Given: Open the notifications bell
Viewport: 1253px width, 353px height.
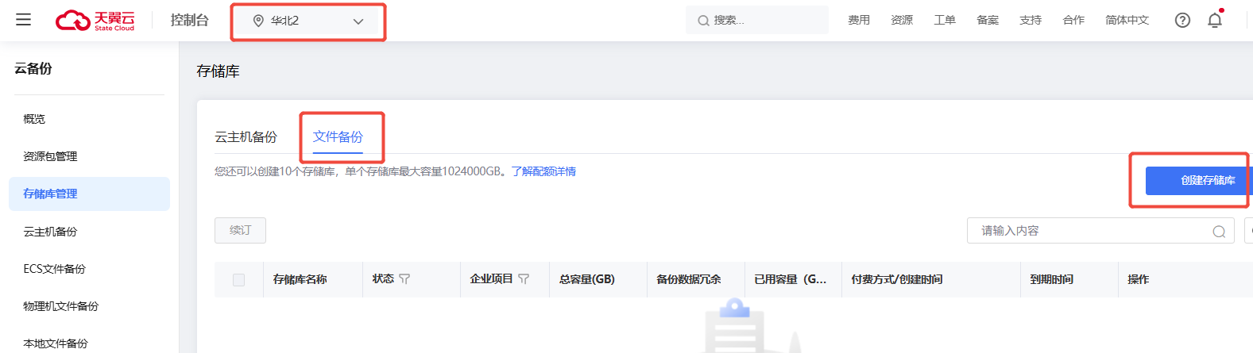Looking at the screenshot, I should click(1215, 21).
